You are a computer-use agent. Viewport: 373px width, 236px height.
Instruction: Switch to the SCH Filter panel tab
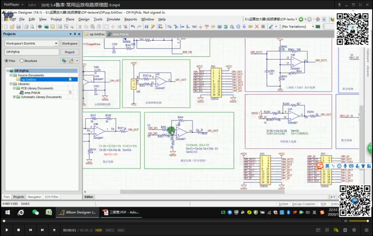[51, 197]
